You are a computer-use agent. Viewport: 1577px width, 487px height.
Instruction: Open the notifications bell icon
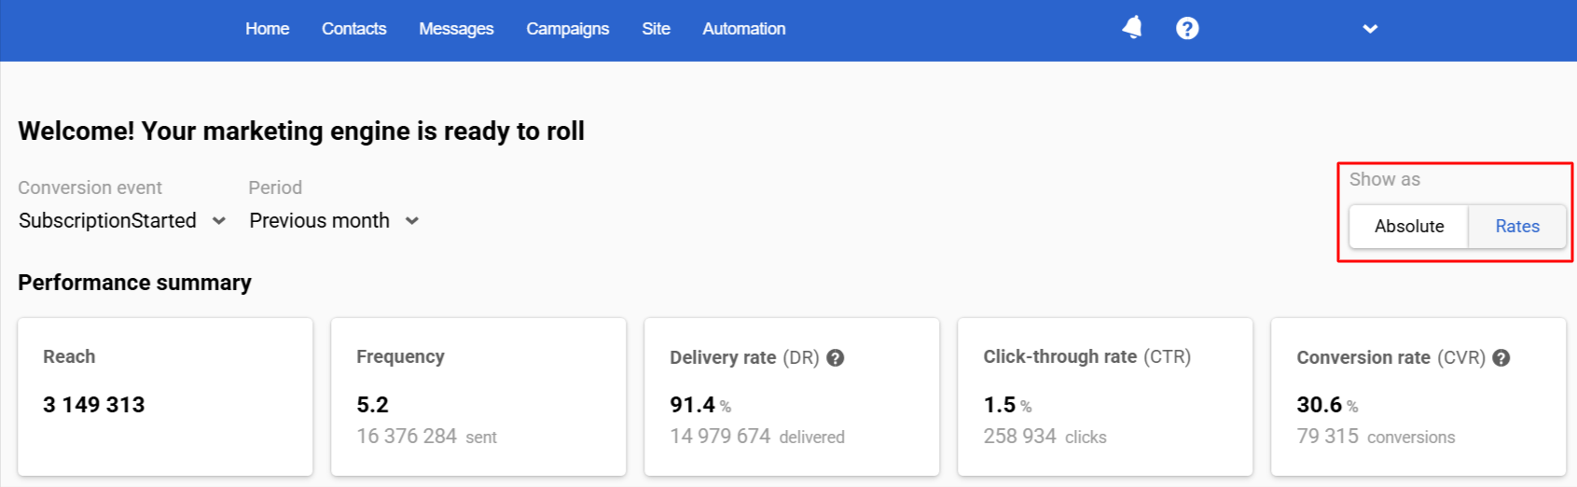tap(1132, 28)
